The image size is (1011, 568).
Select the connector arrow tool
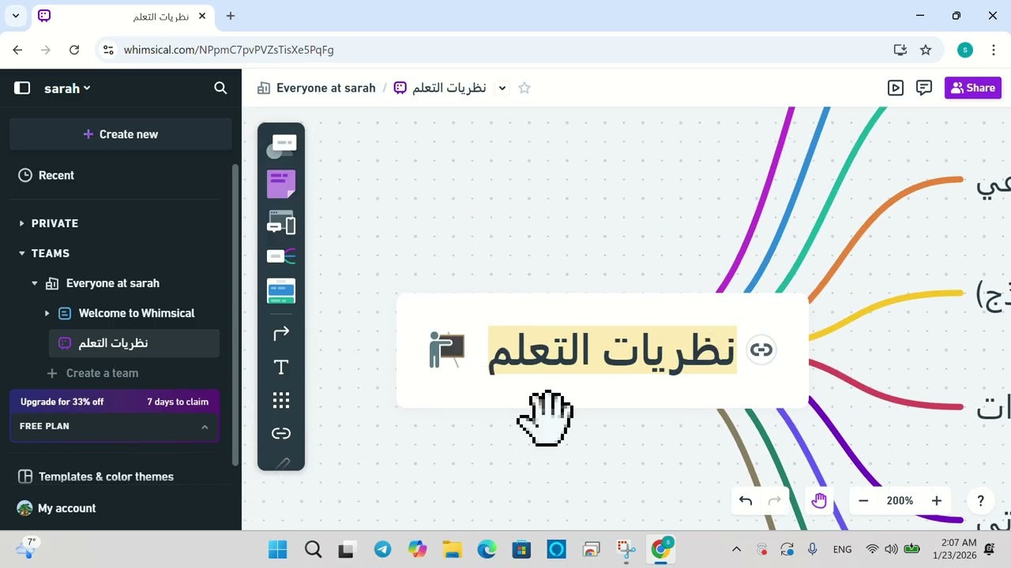281,334
